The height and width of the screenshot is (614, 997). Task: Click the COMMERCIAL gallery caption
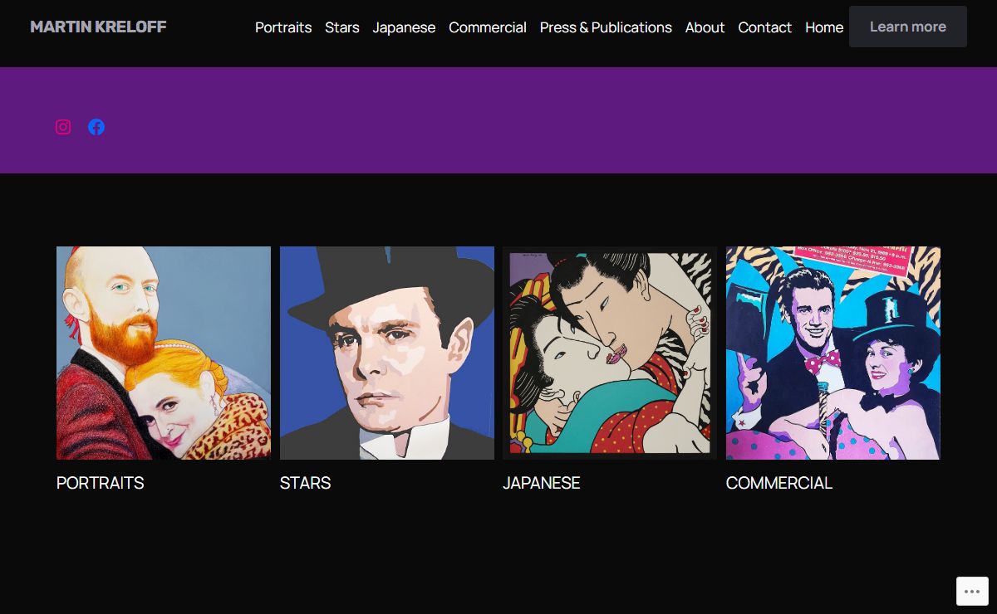pos(779,483)
